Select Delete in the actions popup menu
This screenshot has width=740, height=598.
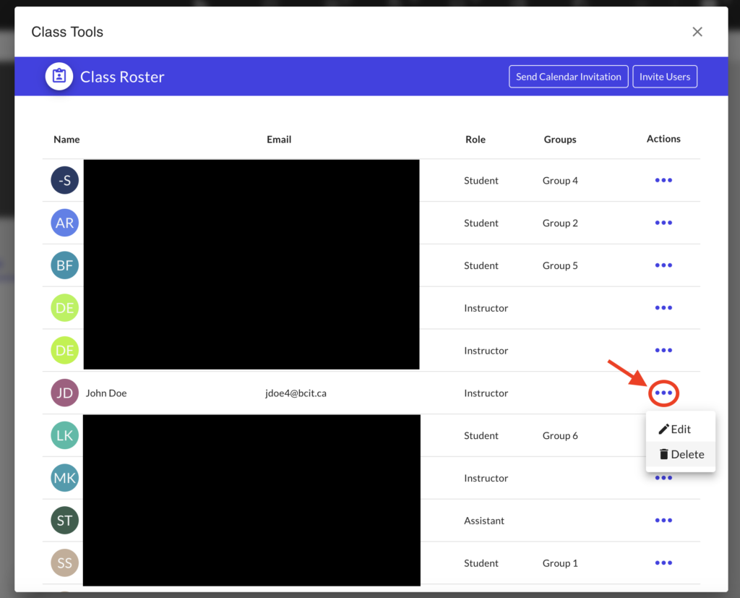click(x=681, y=454)
